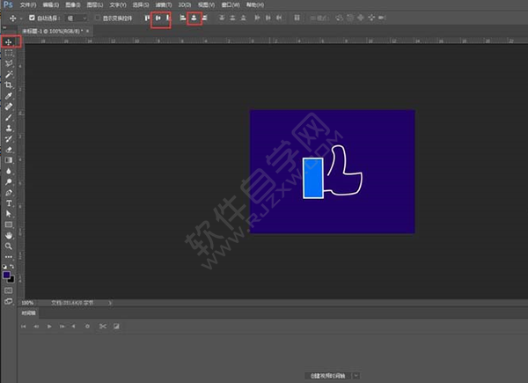Open the 图像 menu
528x383 pixels.
pos(71,5)
